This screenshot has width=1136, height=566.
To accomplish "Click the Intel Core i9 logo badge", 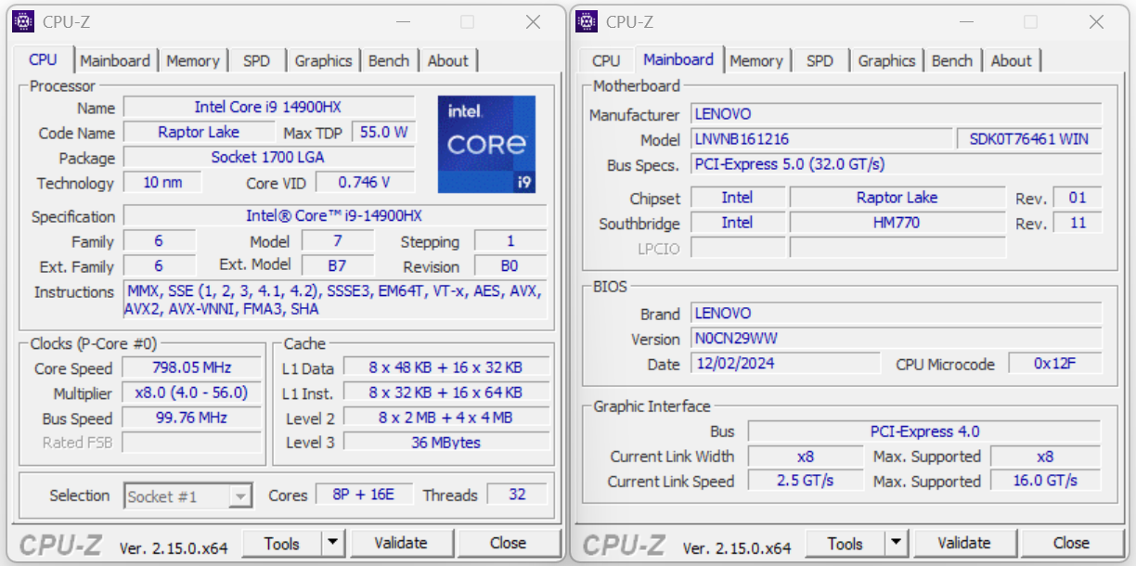I will tap(486, 144).
